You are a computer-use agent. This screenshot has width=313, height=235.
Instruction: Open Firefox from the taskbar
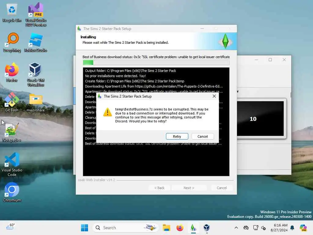click(x=180, y=228)
